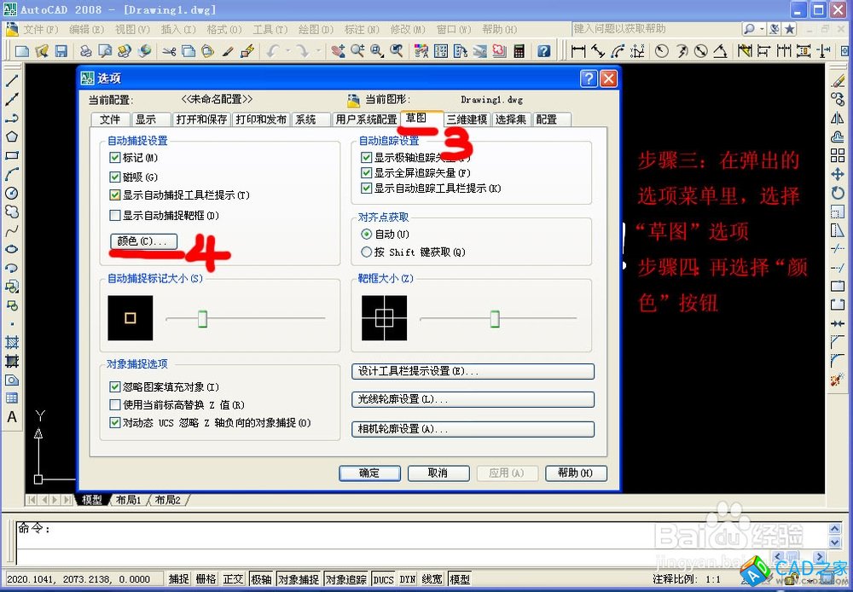This screenshot has width=853, height=592.
Task: Click the Undo arrow icon
Action: point(272,52)
